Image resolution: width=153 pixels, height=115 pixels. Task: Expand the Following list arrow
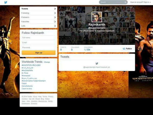(x=55, y=13)
